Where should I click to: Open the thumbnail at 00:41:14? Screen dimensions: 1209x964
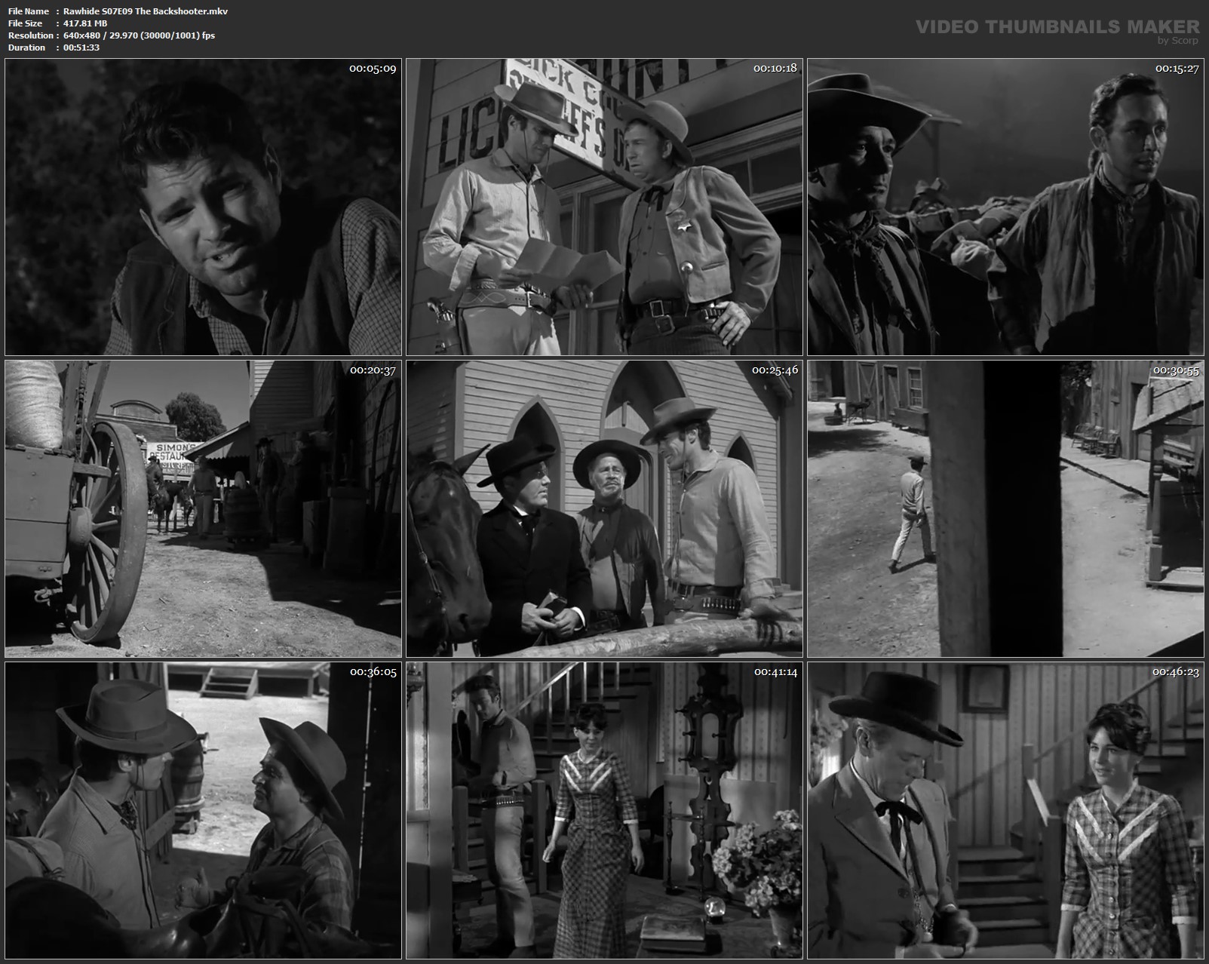(x=604, y=810)
